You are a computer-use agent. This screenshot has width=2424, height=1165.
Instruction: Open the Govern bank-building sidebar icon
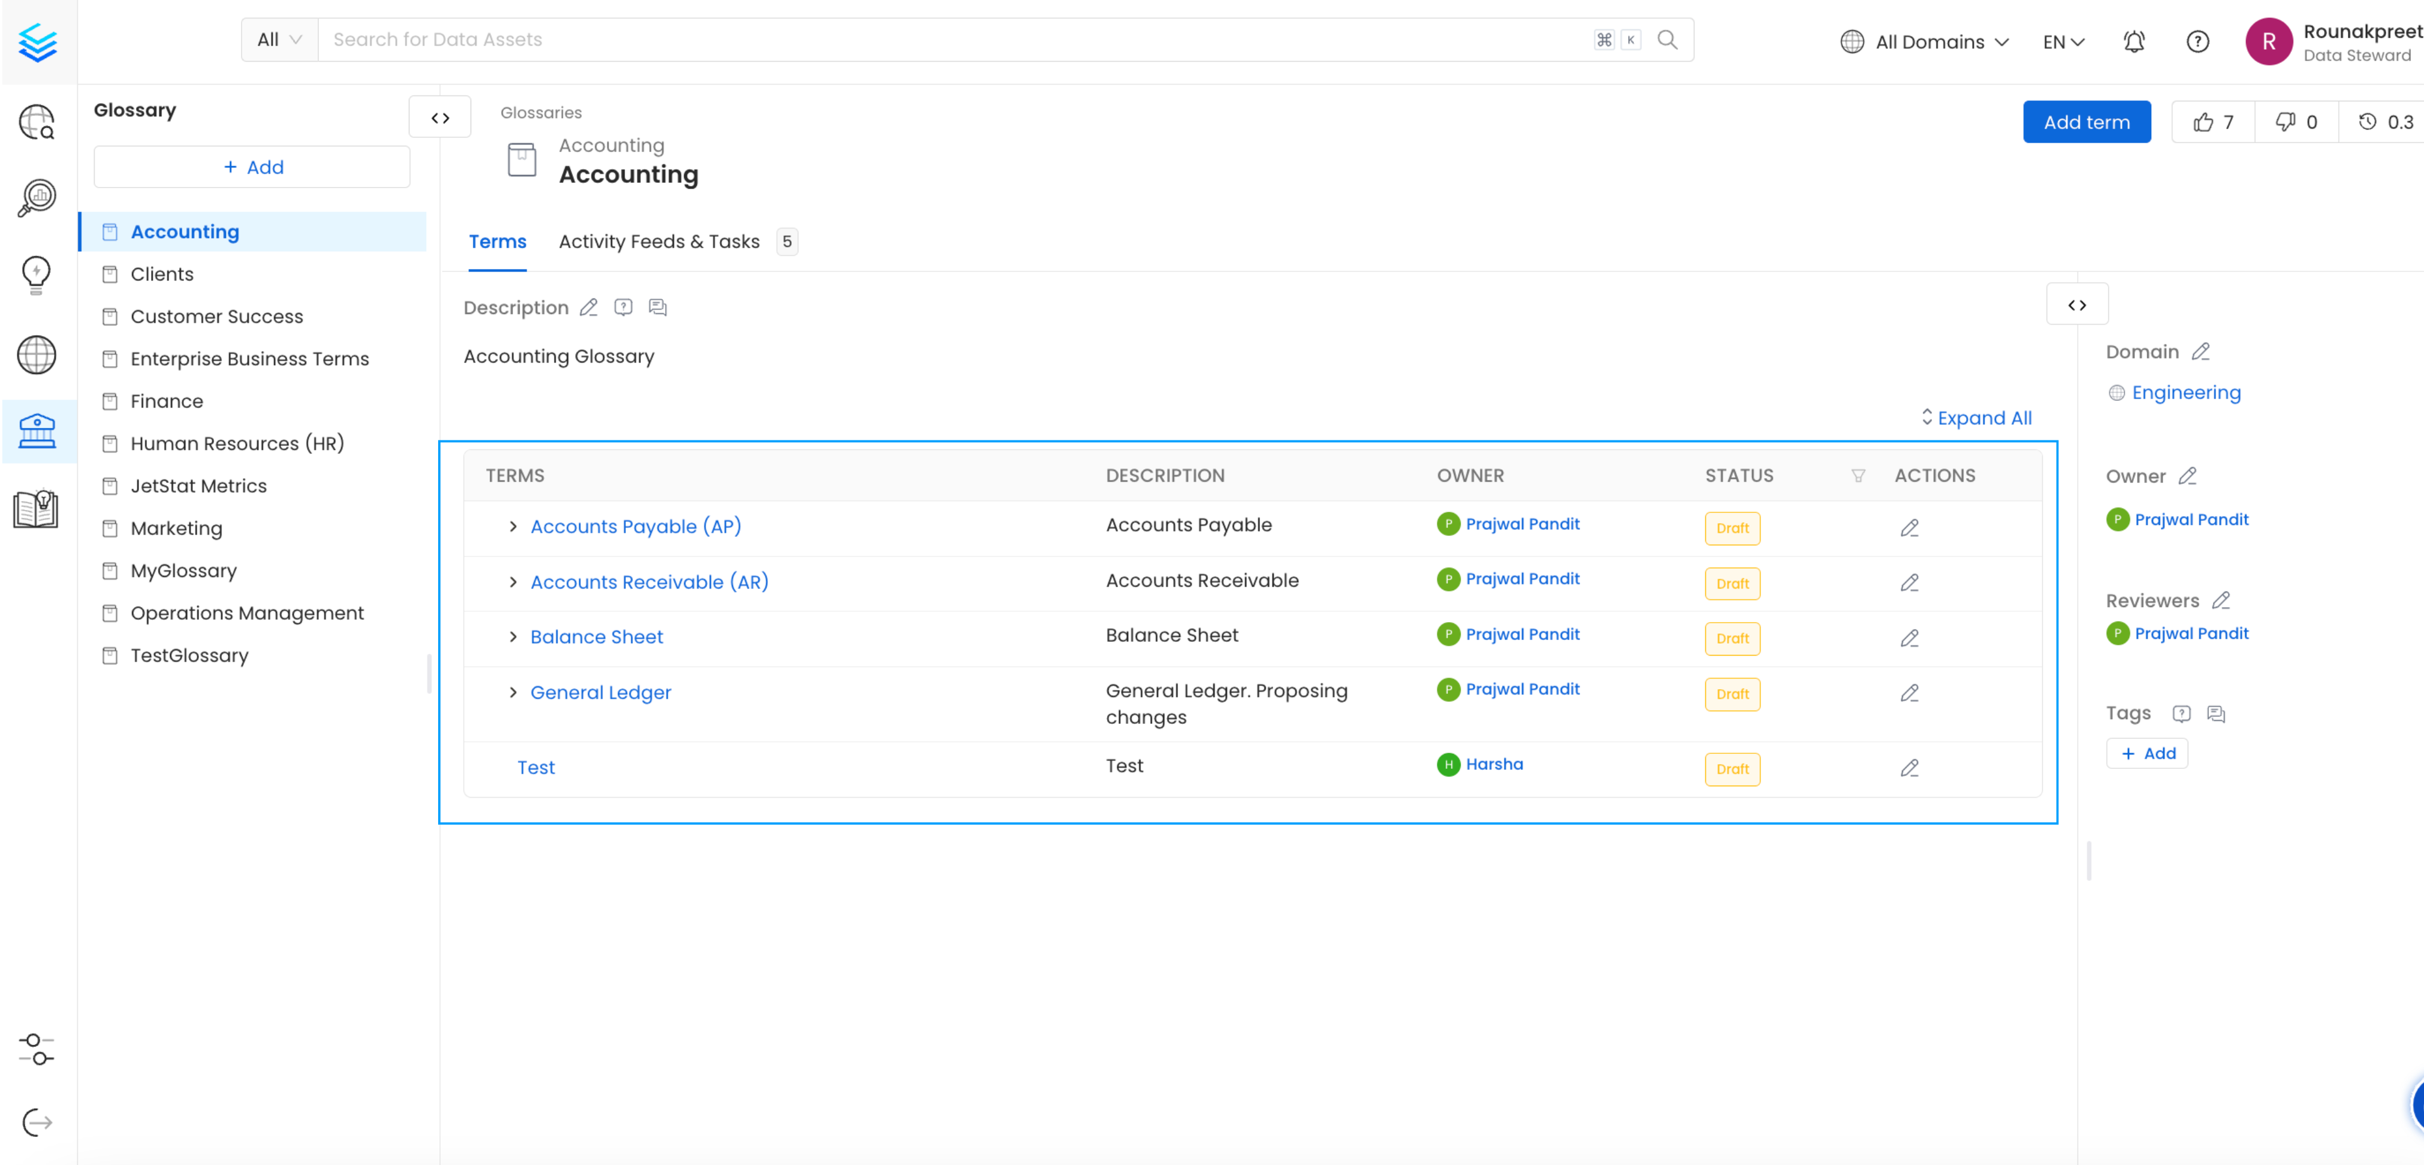pyautogui.click(x=37, y=431)
